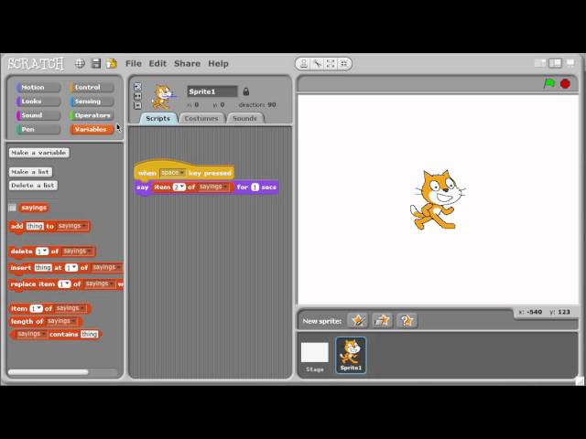
Task: Switch to the Costumes tab
Action: [x=201, y=118]
